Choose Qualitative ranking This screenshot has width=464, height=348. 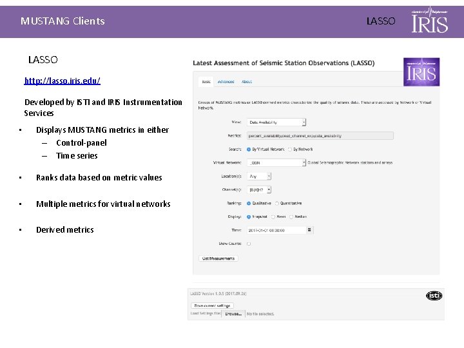pyautogui.click(x=249, y=203)
